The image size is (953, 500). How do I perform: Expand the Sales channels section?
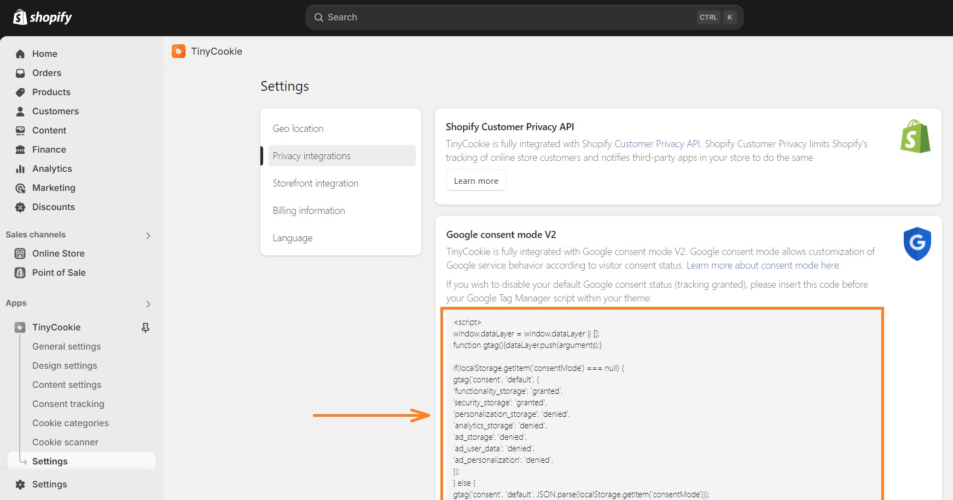click(148, 235)
